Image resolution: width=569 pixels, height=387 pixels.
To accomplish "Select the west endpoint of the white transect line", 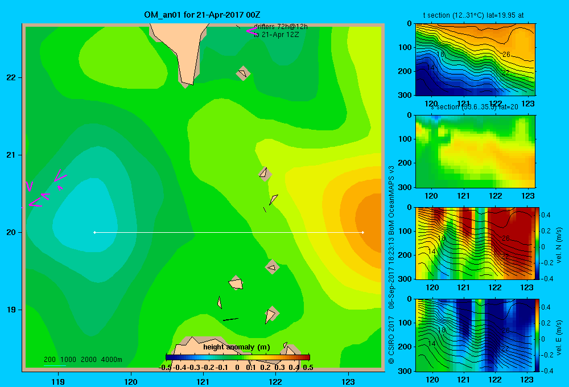I will click(x=94, y=232).
